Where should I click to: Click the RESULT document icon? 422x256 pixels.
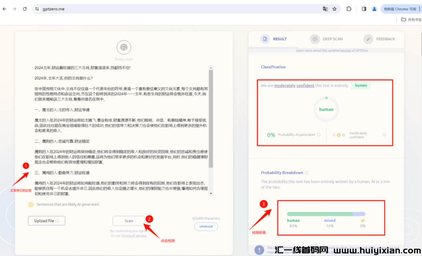(x=265, y=39)
